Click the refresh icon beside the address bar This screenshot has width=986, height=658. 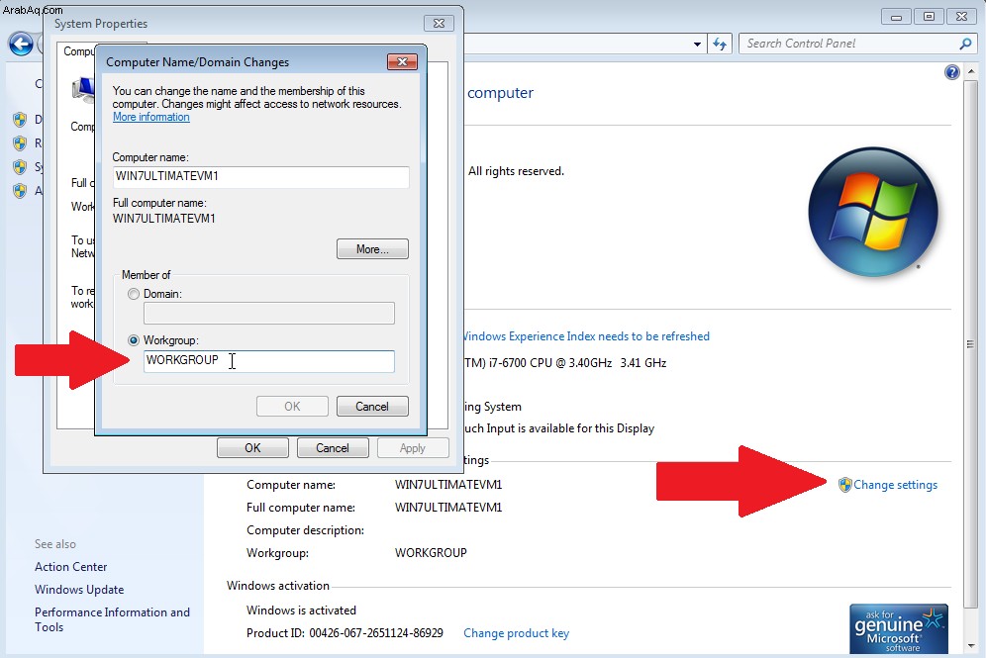720,44
